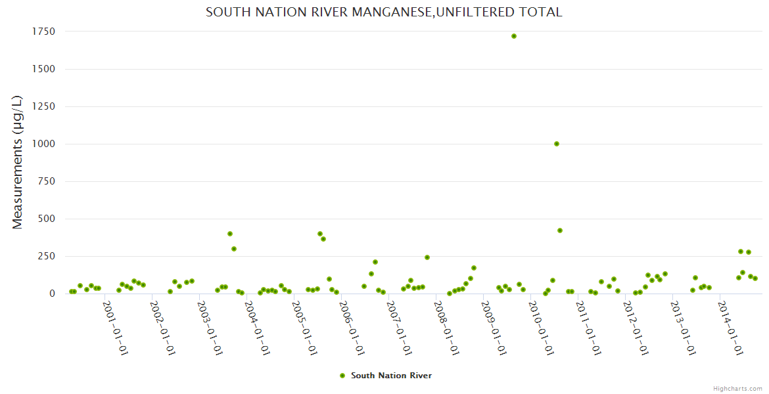This screenshot has width=769, height=394.
Task: Click the 2003 data point at 400
Action: coord(230,234)
